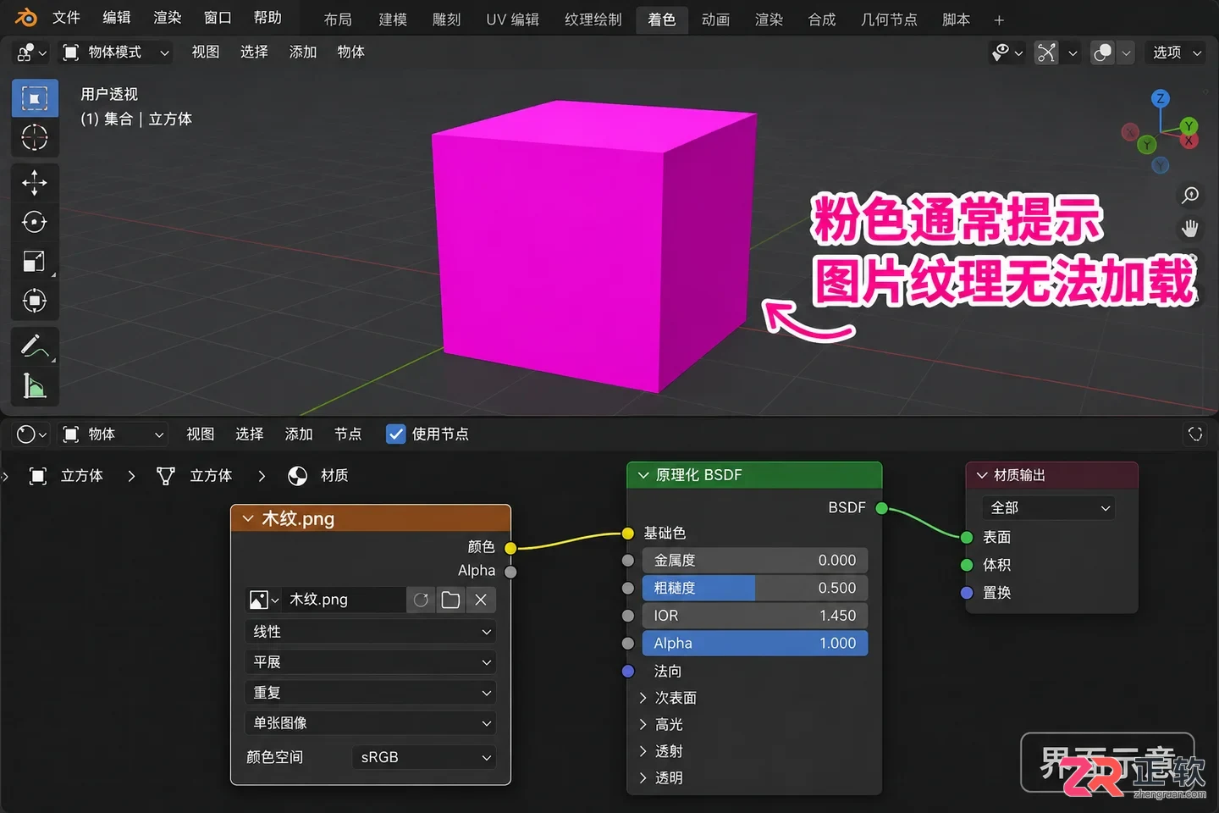This screenshot has height=813, width=1219.
Task: Switch to the 几何节点 workspace tab
Action: (889, 19)
